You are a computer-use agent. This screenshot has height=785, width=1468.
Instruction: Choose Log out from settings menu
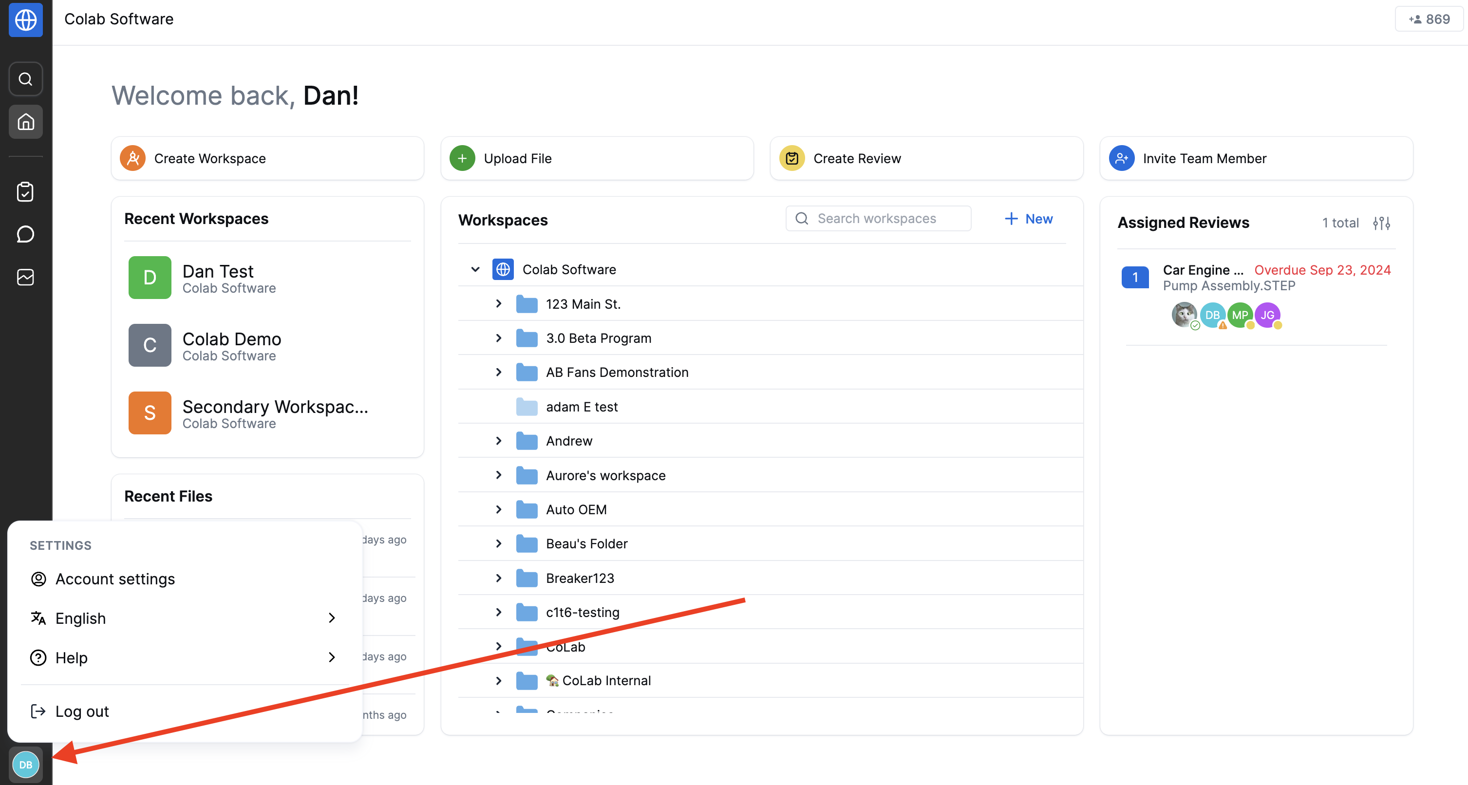pos(184,711)
